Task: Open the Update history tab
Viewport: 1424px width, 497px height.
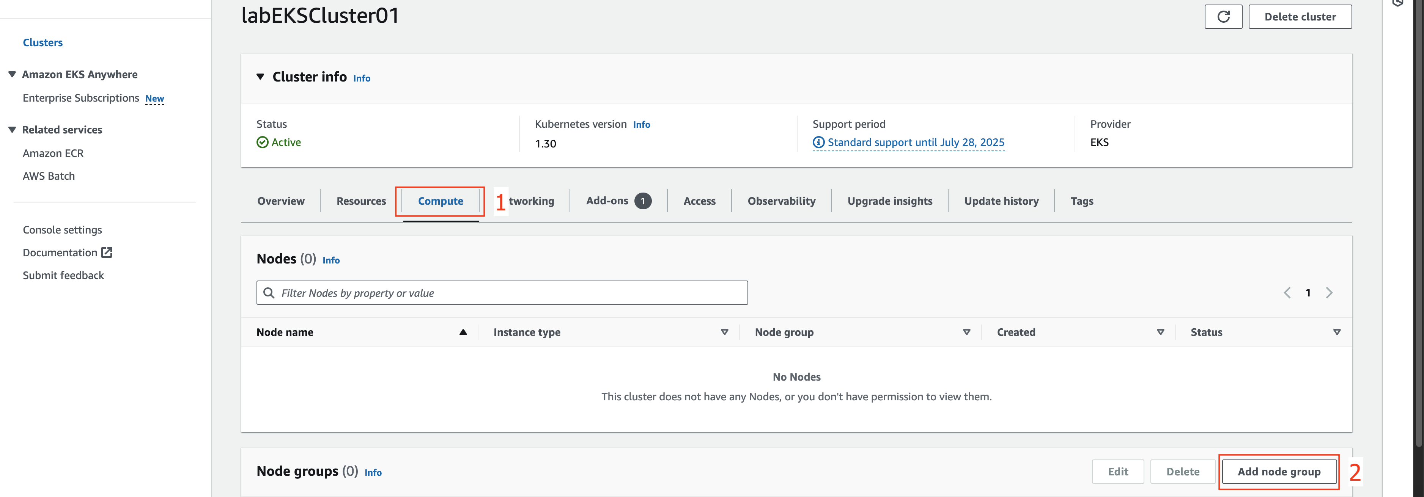Action: [x=1001, y=201]
